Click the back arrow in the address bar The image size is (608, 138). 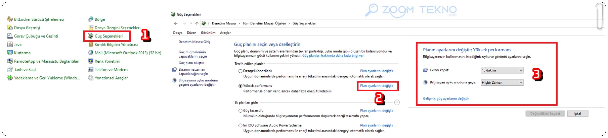(x=176, y=23)
